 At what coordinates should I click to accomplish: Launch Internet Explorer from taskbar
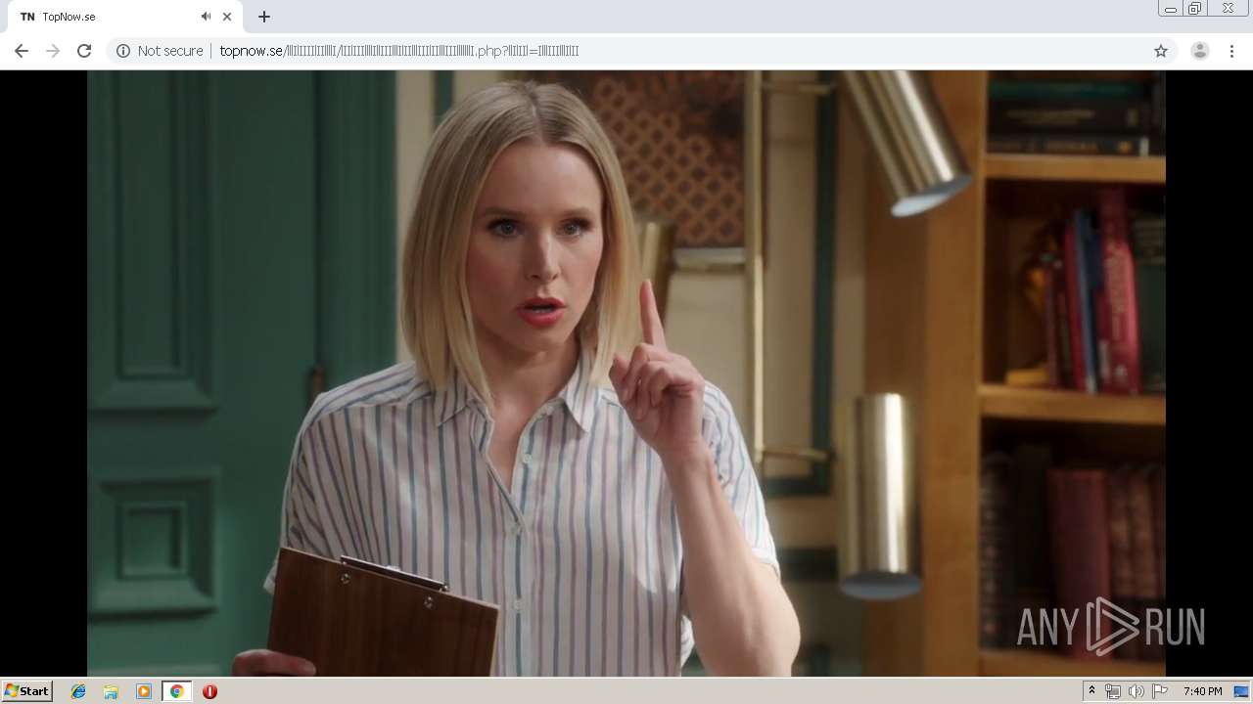(x=78, y=691)
